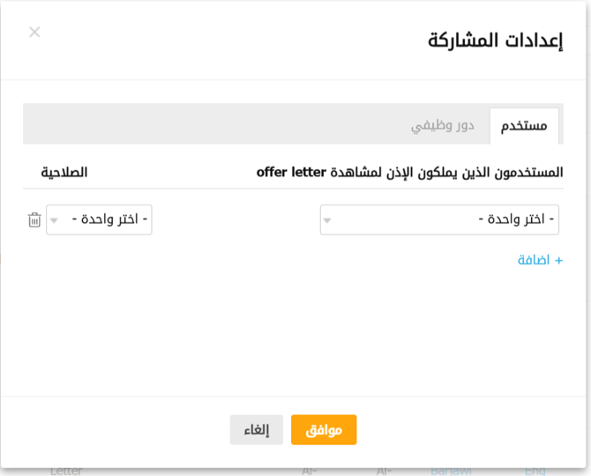Expand the user dropdown arrow
This screenshot has height=476, width=591.
327,220
